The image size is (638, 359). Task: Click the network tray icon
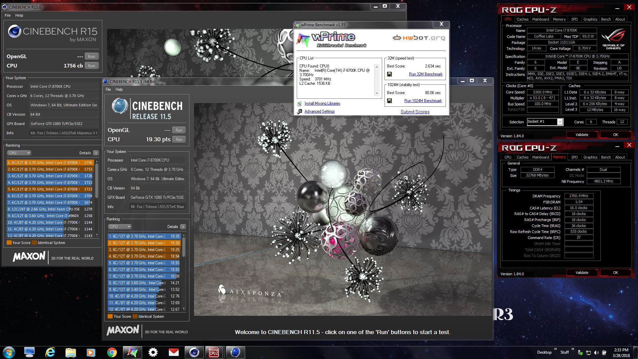click(x=588, y=353)
